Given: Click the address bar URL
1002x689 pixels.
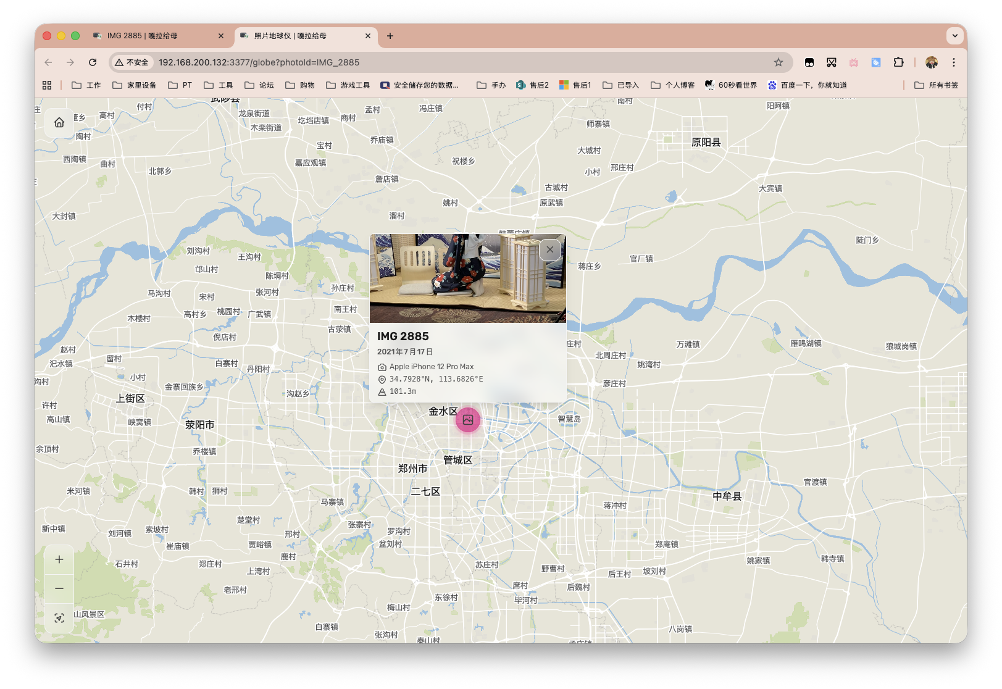Looking at the screenshot, I should click(x=259, y=62).
